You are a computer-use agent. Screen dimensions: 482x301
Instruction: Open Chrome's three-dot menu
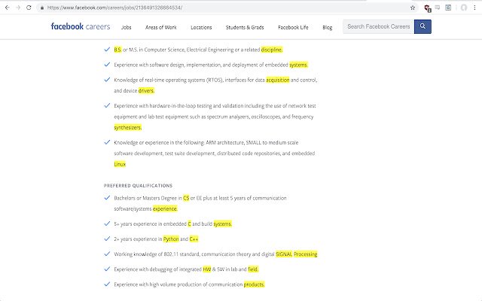(474, 8)
